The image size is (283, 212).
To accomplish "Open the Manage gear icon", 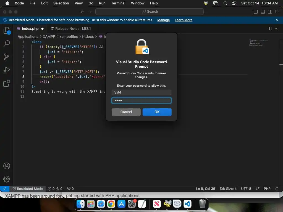I will (x=7, y=179).
